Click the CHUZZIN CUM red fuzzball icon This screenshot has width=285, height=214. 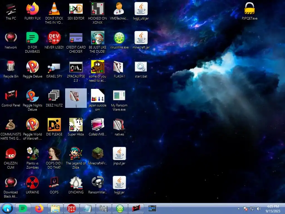pos(11,158)
